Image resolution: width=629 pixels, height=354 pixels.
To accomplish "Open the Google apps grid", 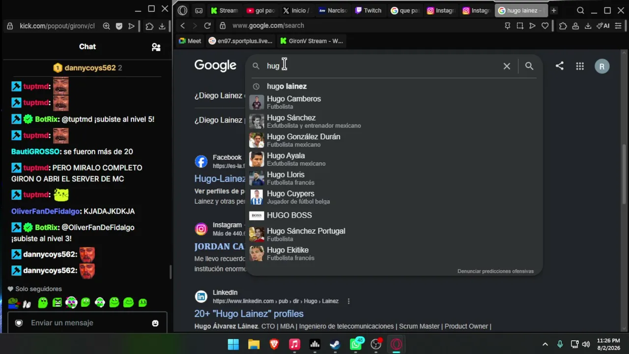I will click(x=580, y=66).
